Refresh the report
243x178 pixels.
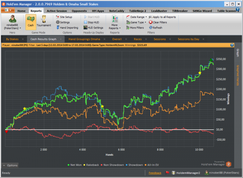pos(156,28)
